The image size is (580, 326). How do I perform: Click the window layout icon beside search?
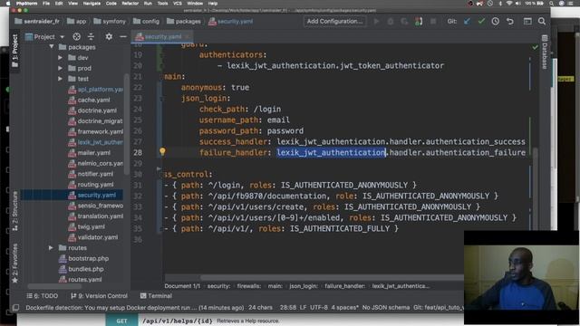tap(527, 22)
